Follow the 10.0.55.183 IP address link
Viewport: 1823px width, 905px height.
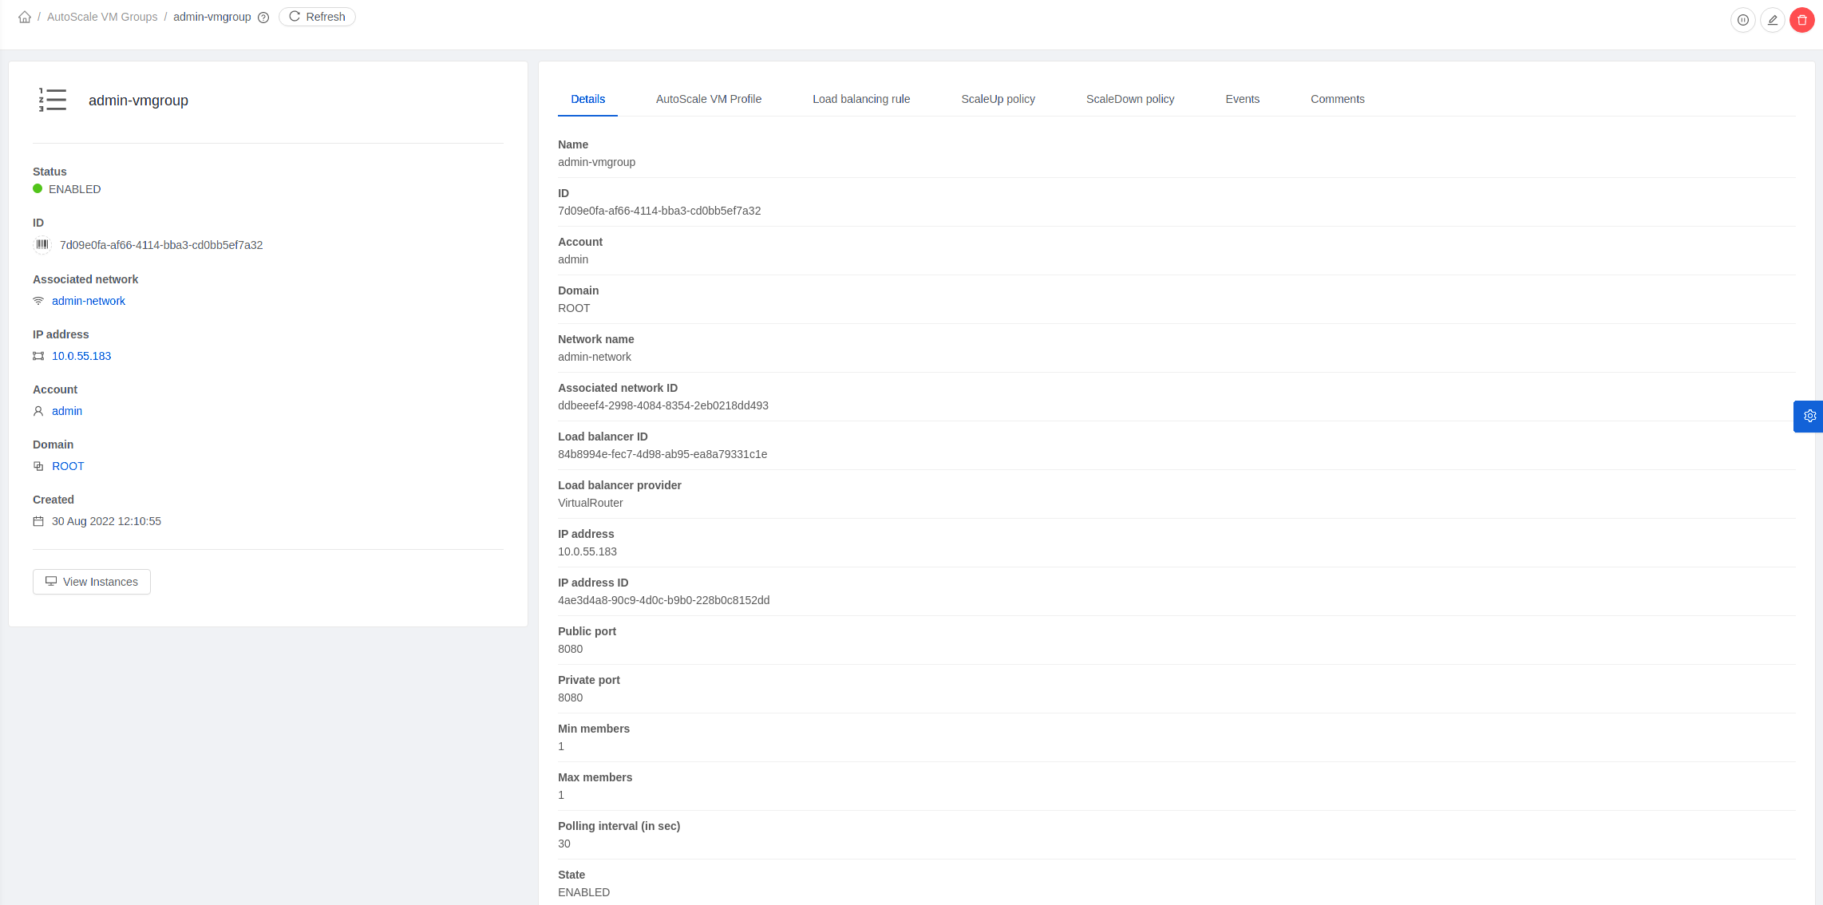click(x=81, y=356)
